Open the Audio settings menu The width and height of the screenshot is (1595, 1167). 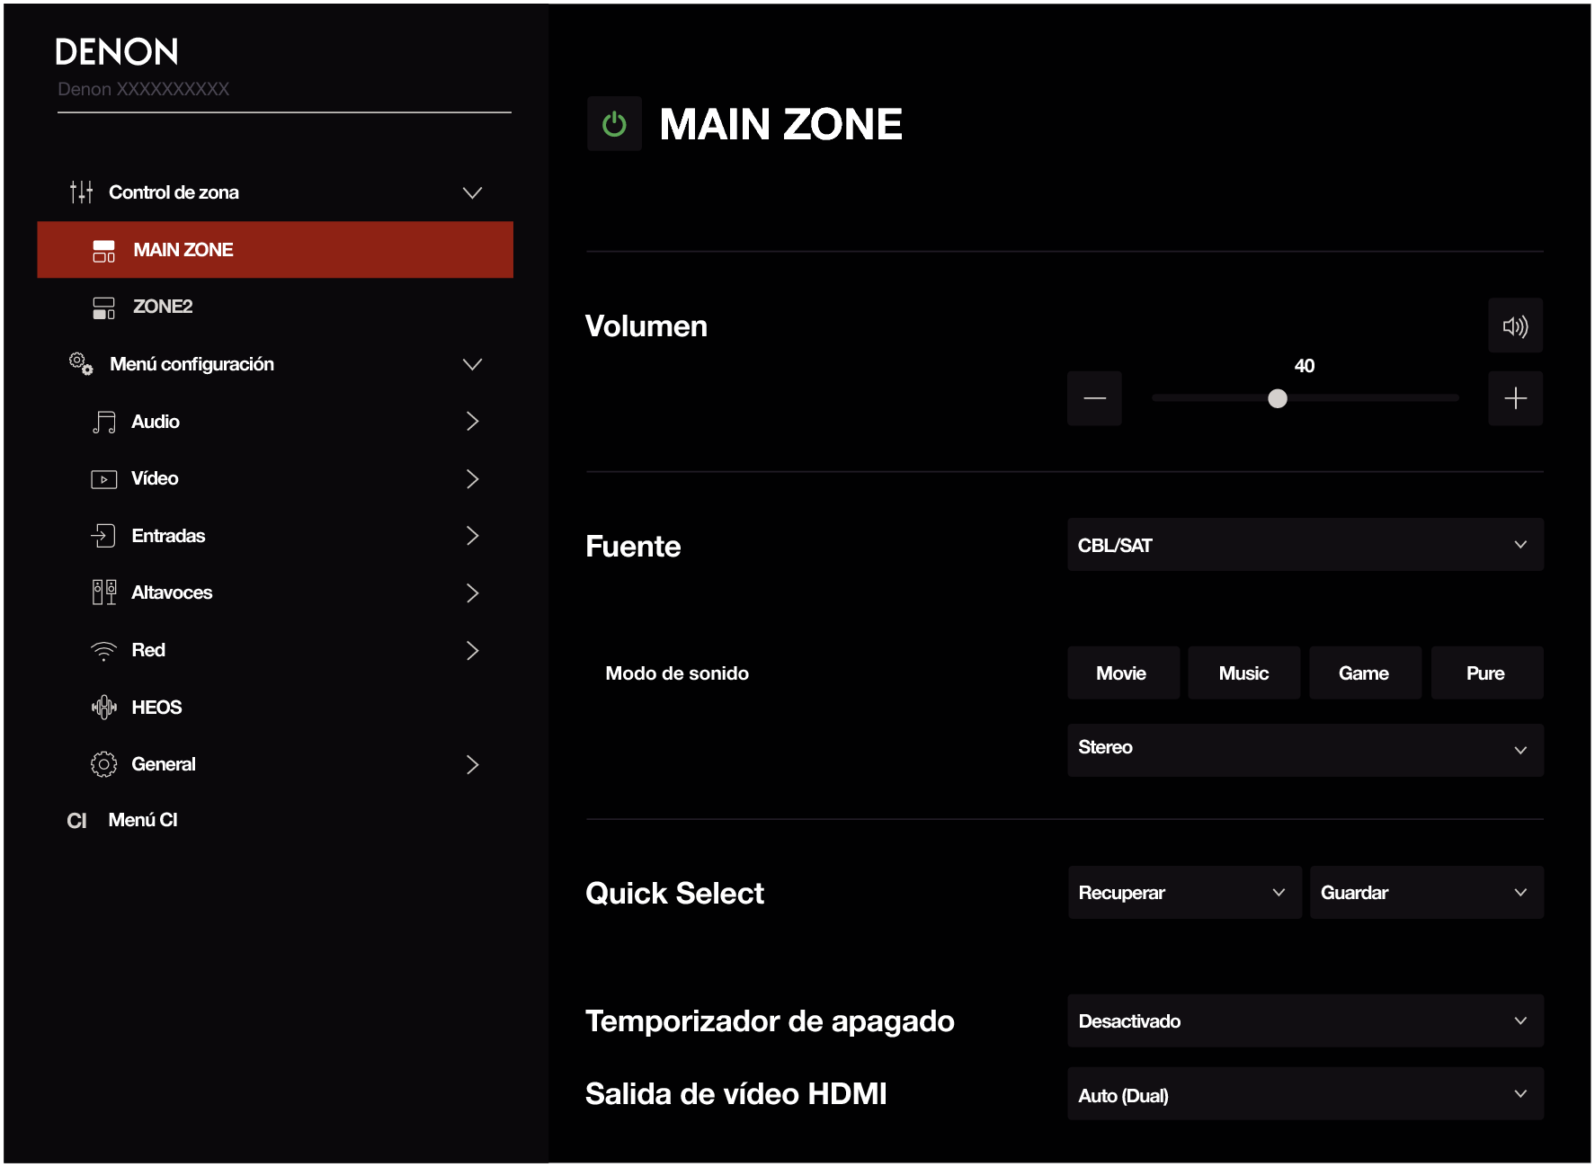275,422
